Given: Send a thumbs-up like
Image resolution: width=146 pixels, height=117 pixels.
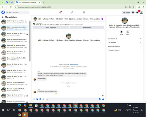Looking at the screenshot, I should click(x=103, y=99).
